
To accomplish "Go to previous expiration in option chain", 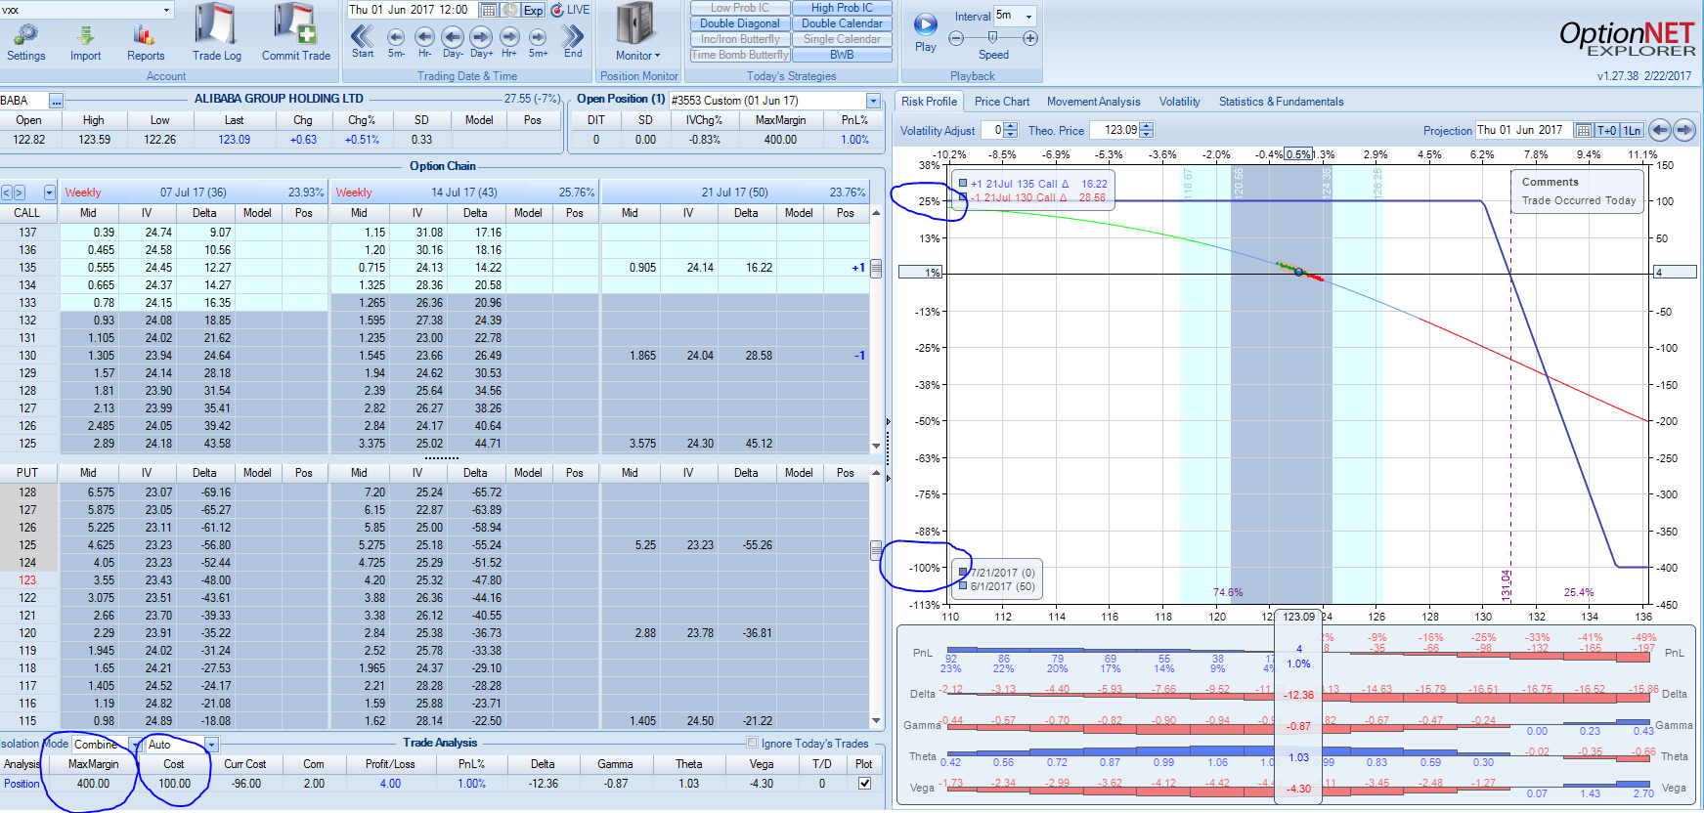I will (7, 193).
